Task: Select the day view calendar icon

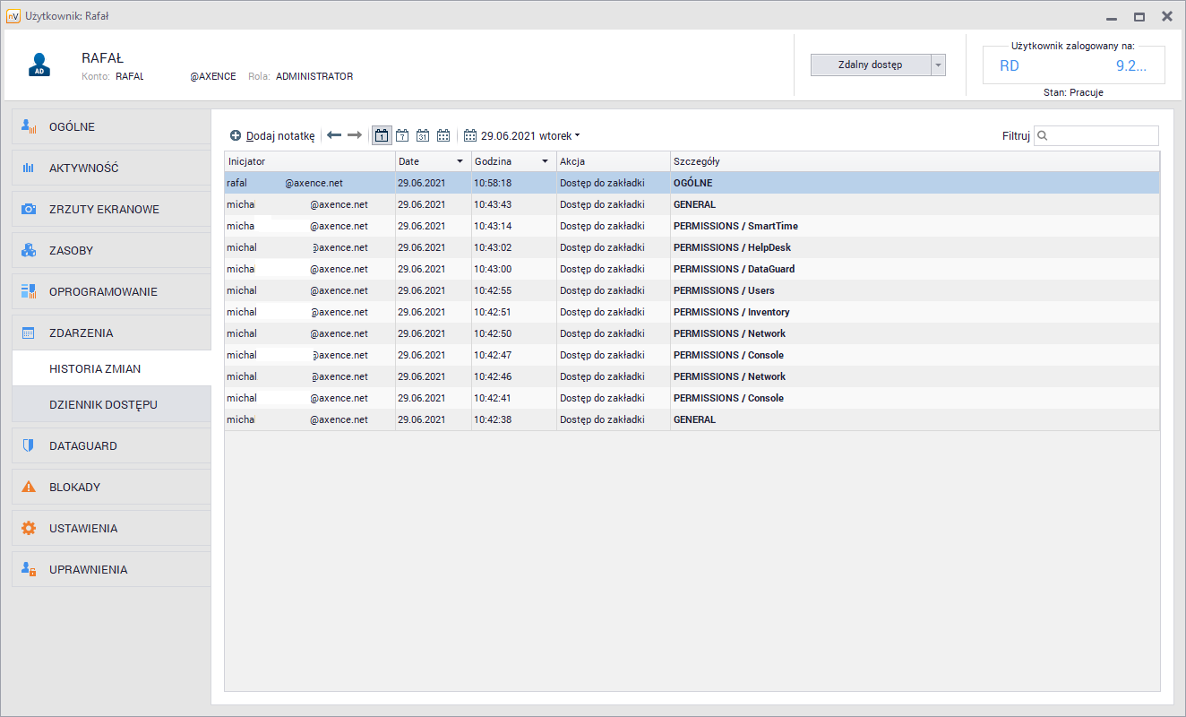Action: coord(382,135)
